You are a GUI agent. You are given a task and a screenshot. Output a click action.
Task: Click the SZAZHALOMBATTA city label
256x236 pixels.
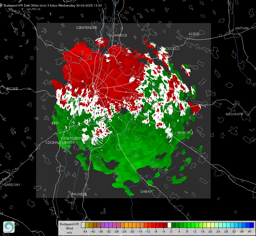(x=60, y=142)
